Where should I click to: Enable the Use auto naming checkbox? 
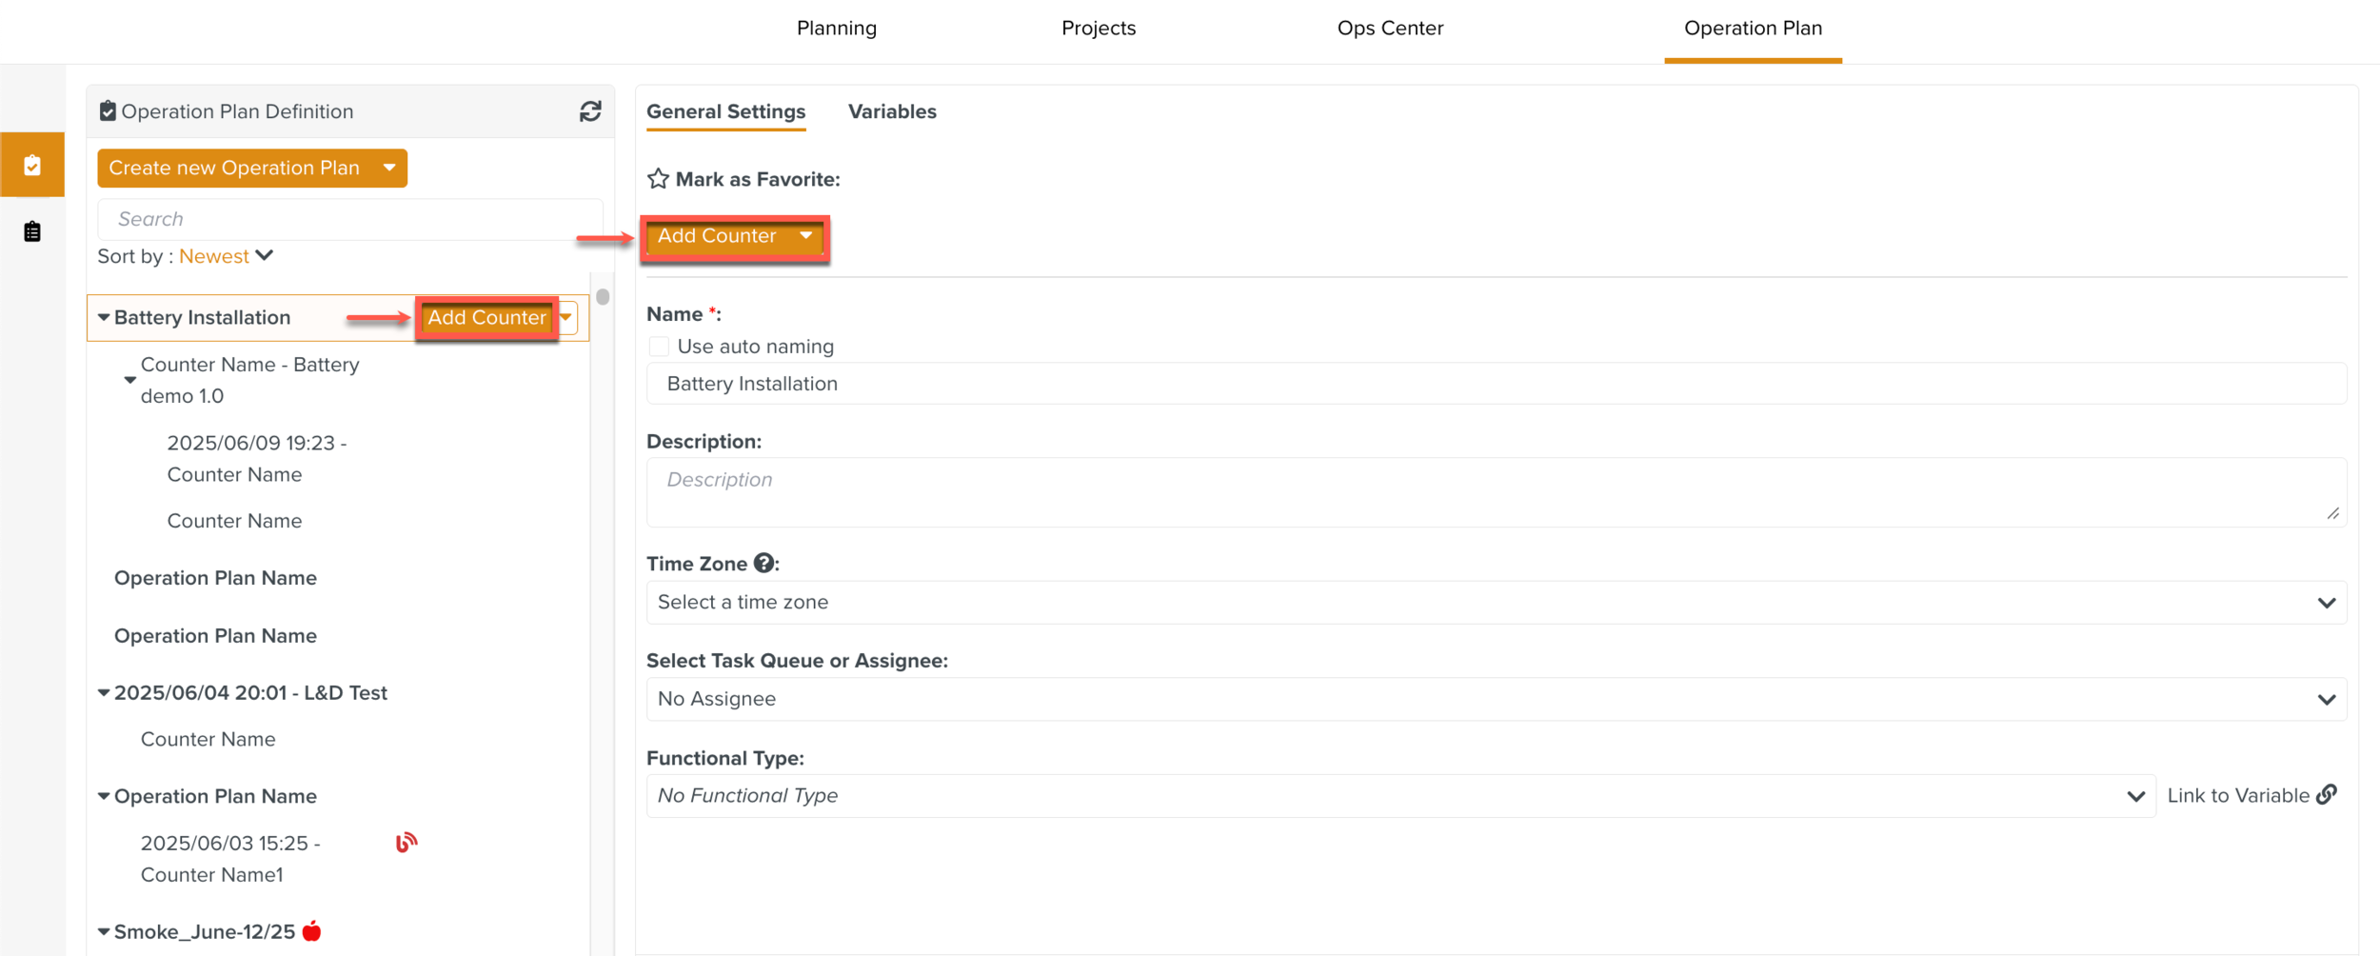[x=659, y=347]
